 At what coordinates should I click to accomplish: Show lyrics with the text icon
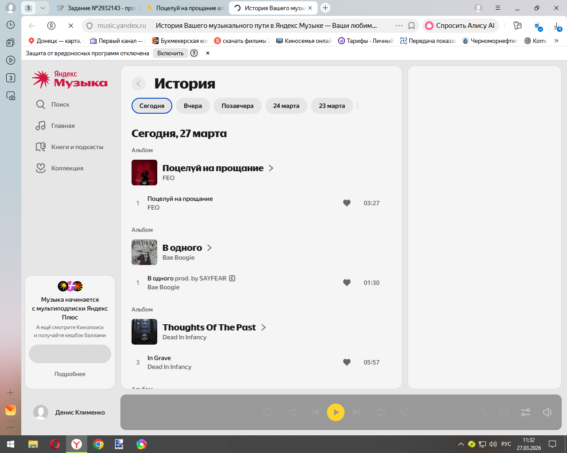484,412
